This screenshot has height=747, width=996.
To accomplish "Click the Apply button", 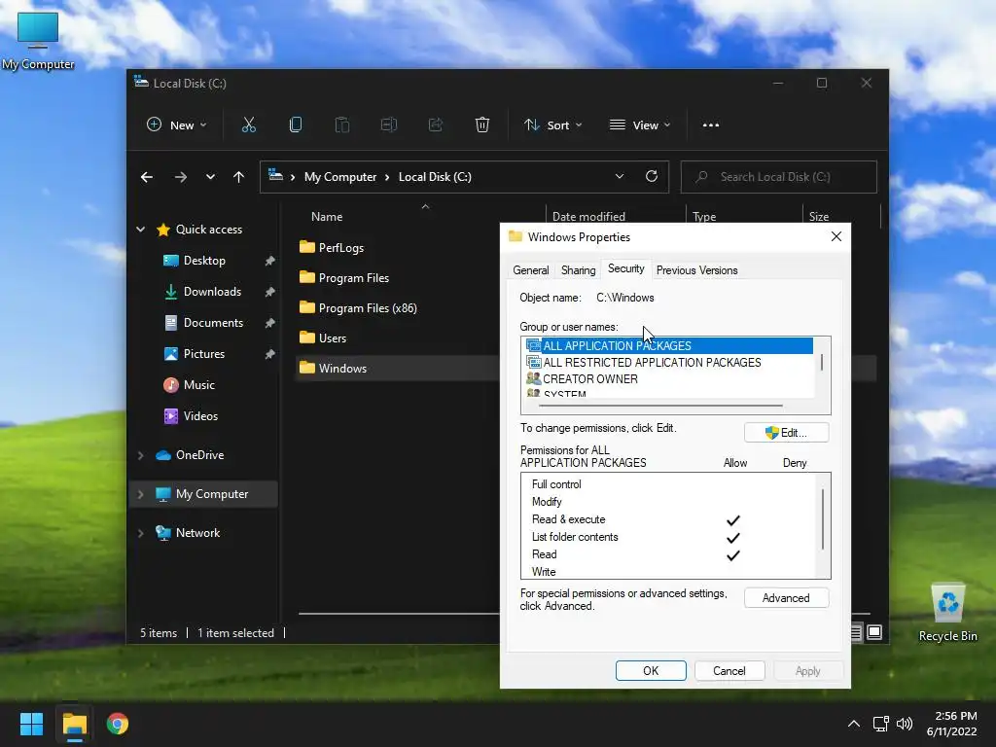I will tap(808, 671).
